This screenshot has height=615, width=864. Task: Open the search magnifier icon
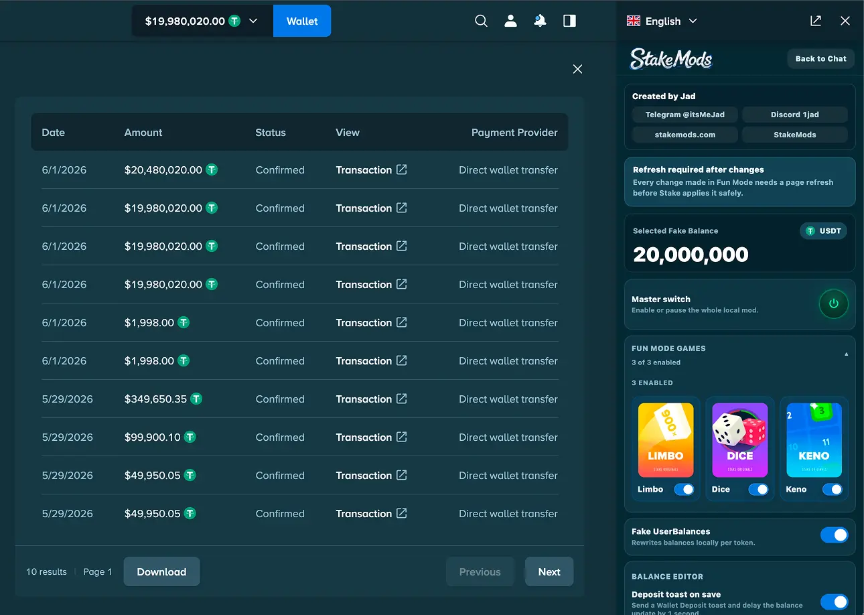(481, 21)
